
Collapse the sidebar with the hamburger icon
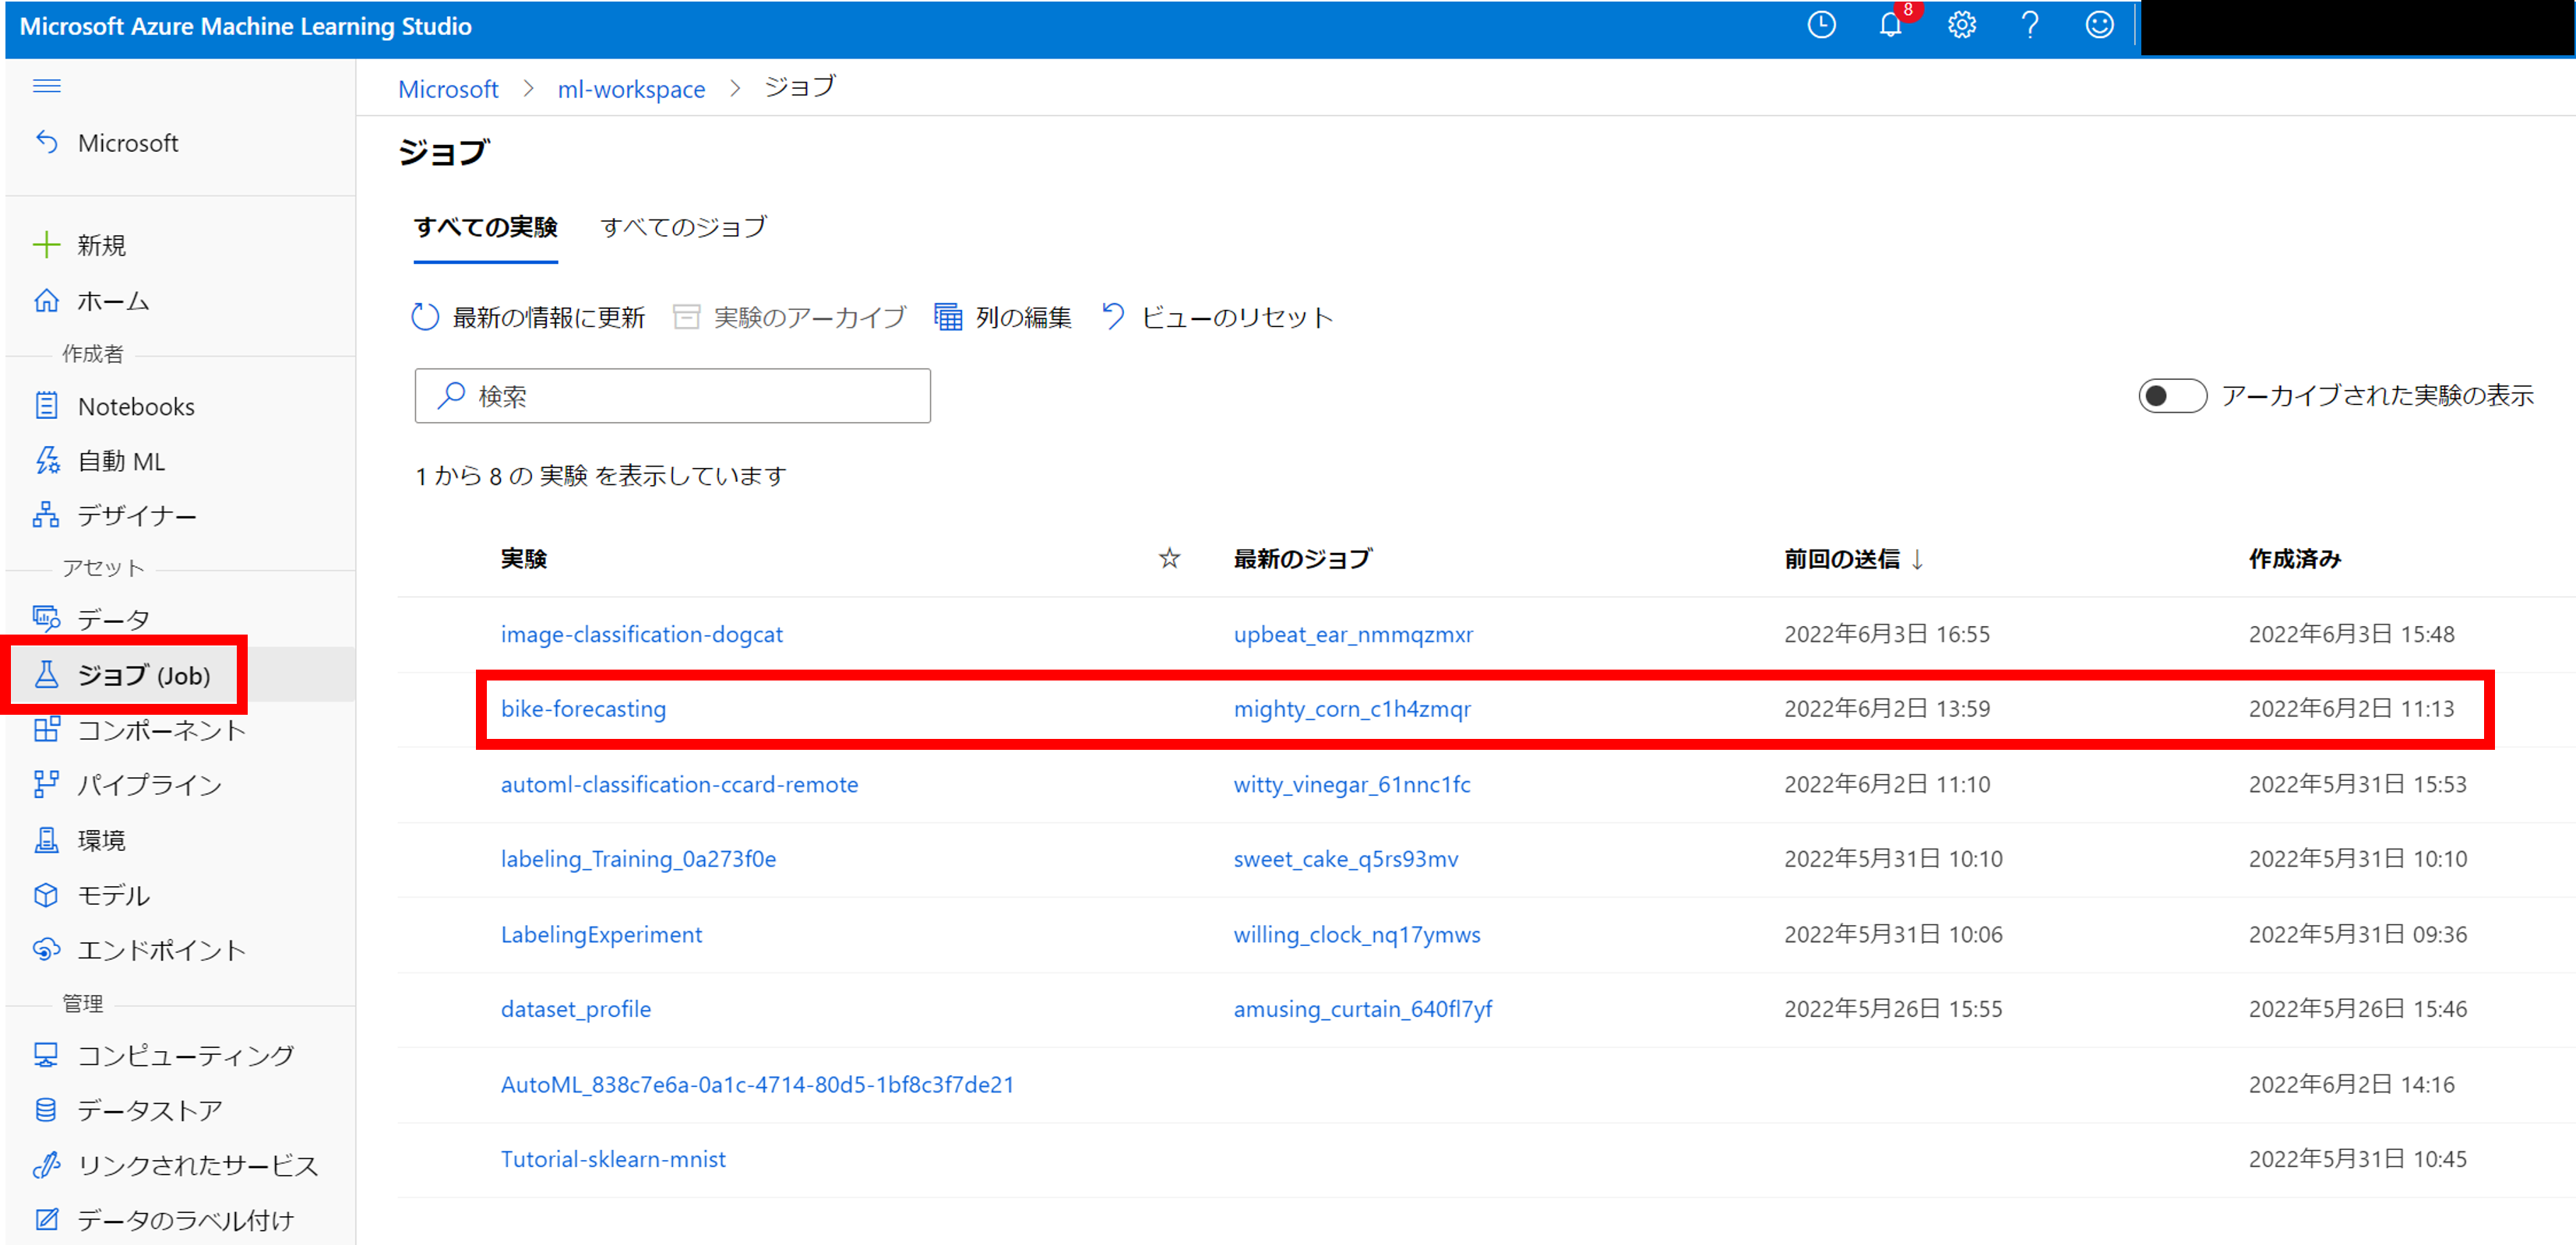click(x=47, y=86)
